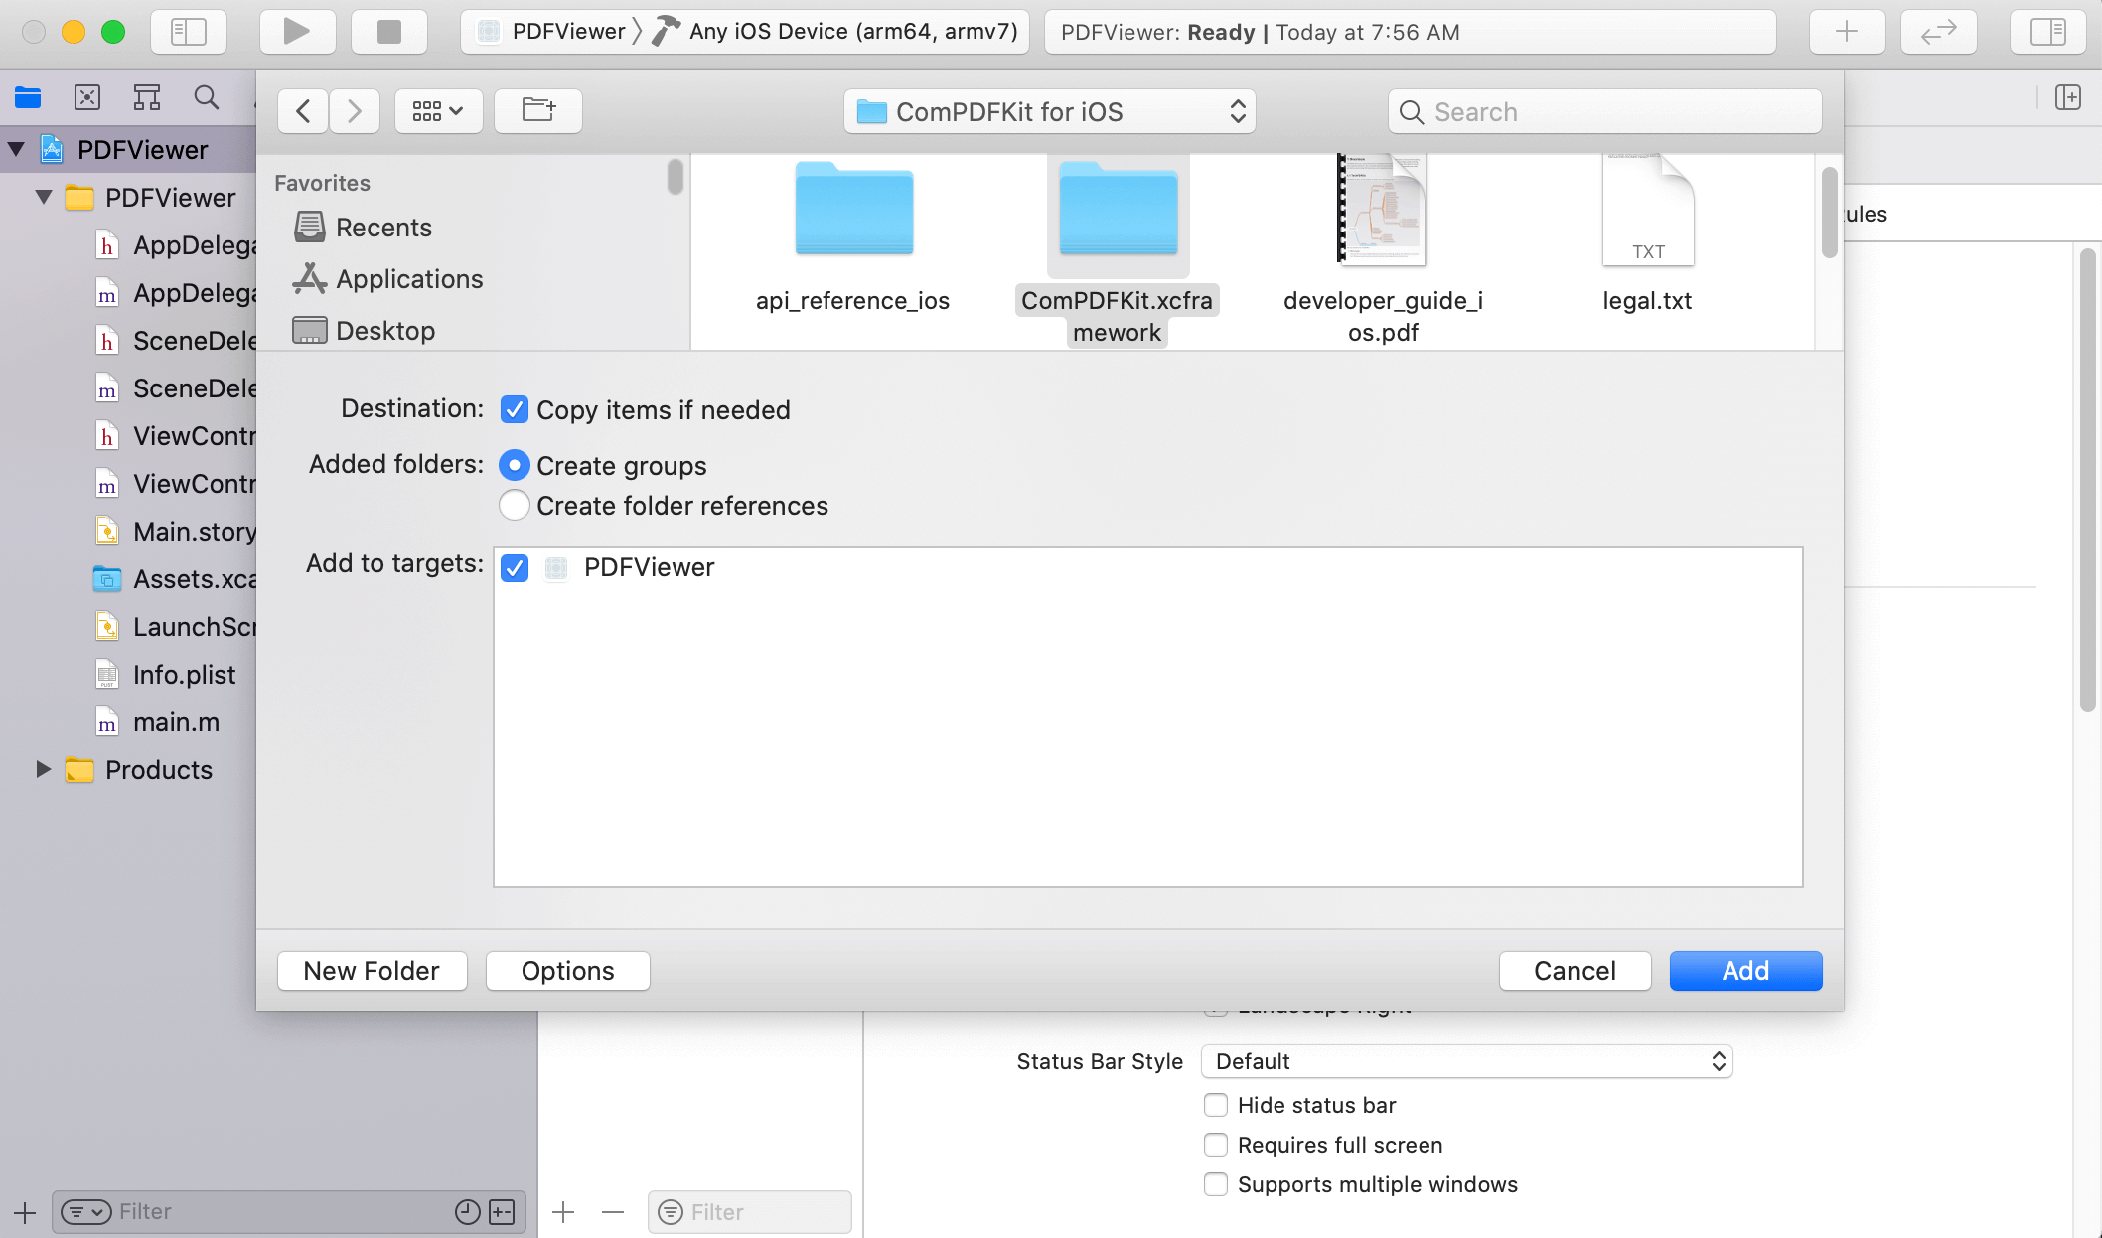Open Status Bar Style Default dropdown

coord(1467,1061)
